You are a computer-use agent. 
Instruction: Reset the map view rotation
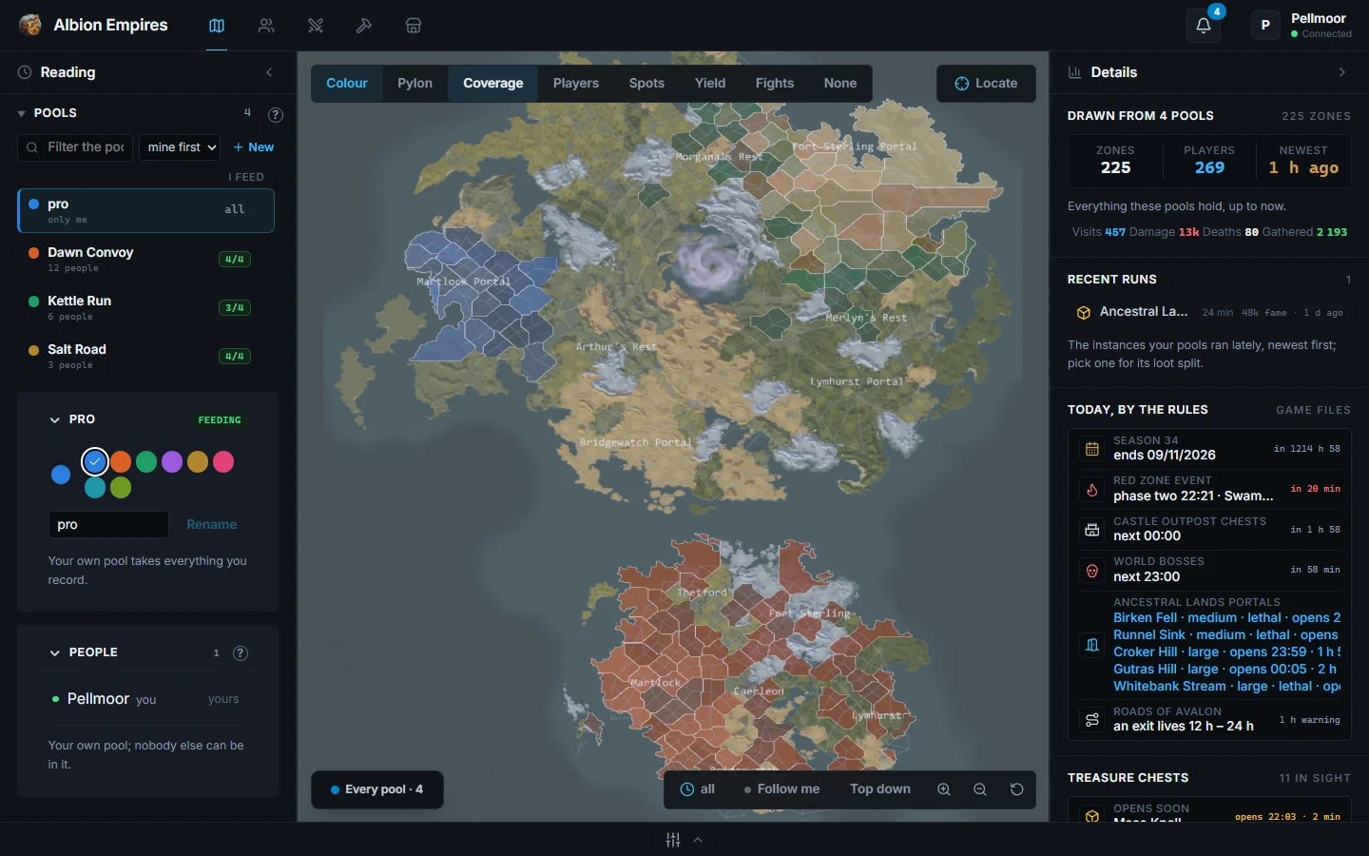[x=1016, y=789]
